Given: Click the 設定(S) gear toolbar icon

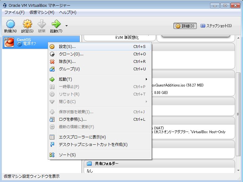Looking at the screenshot, I should 27,24.
